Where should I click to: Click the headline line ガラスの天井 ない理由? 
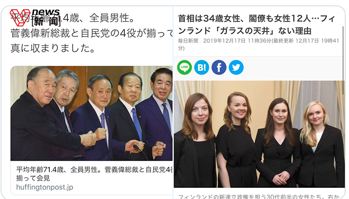coord(245,31)
